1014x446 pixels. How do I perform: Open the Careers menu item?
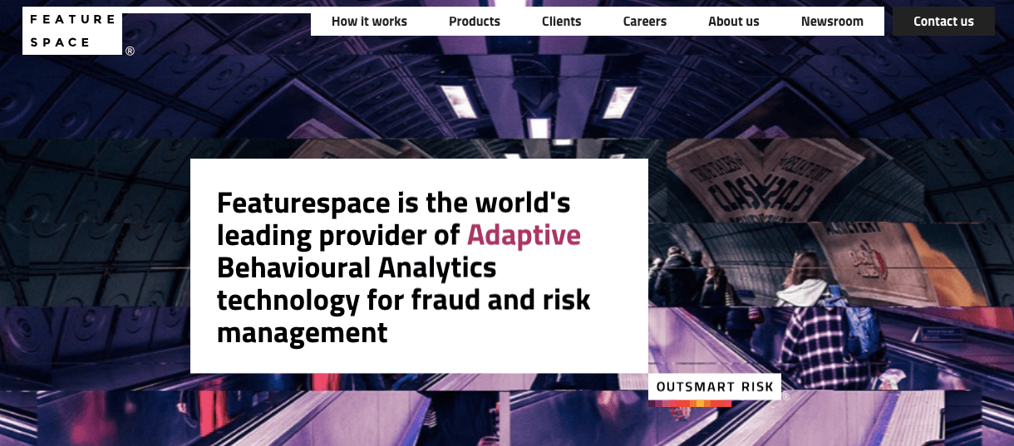[645, 22]
